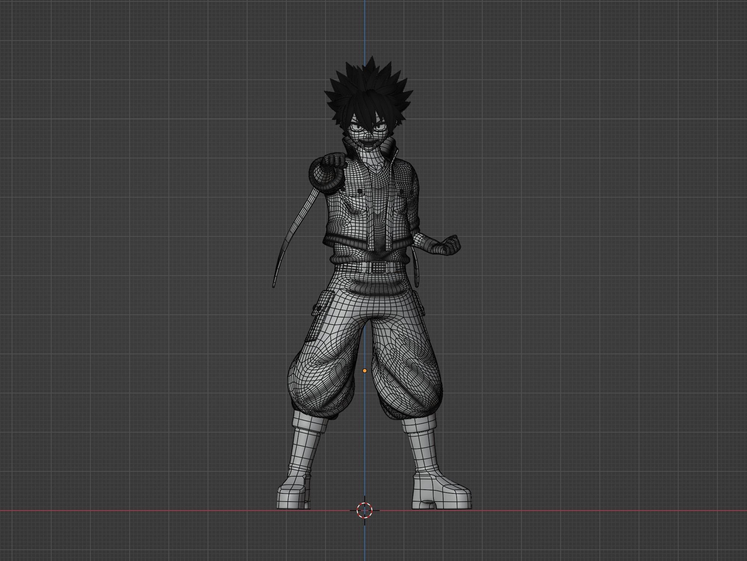747x561 pixels.
Task: Click the orange object origin dot
Action: pyautogui.click(x=365, y=371)
